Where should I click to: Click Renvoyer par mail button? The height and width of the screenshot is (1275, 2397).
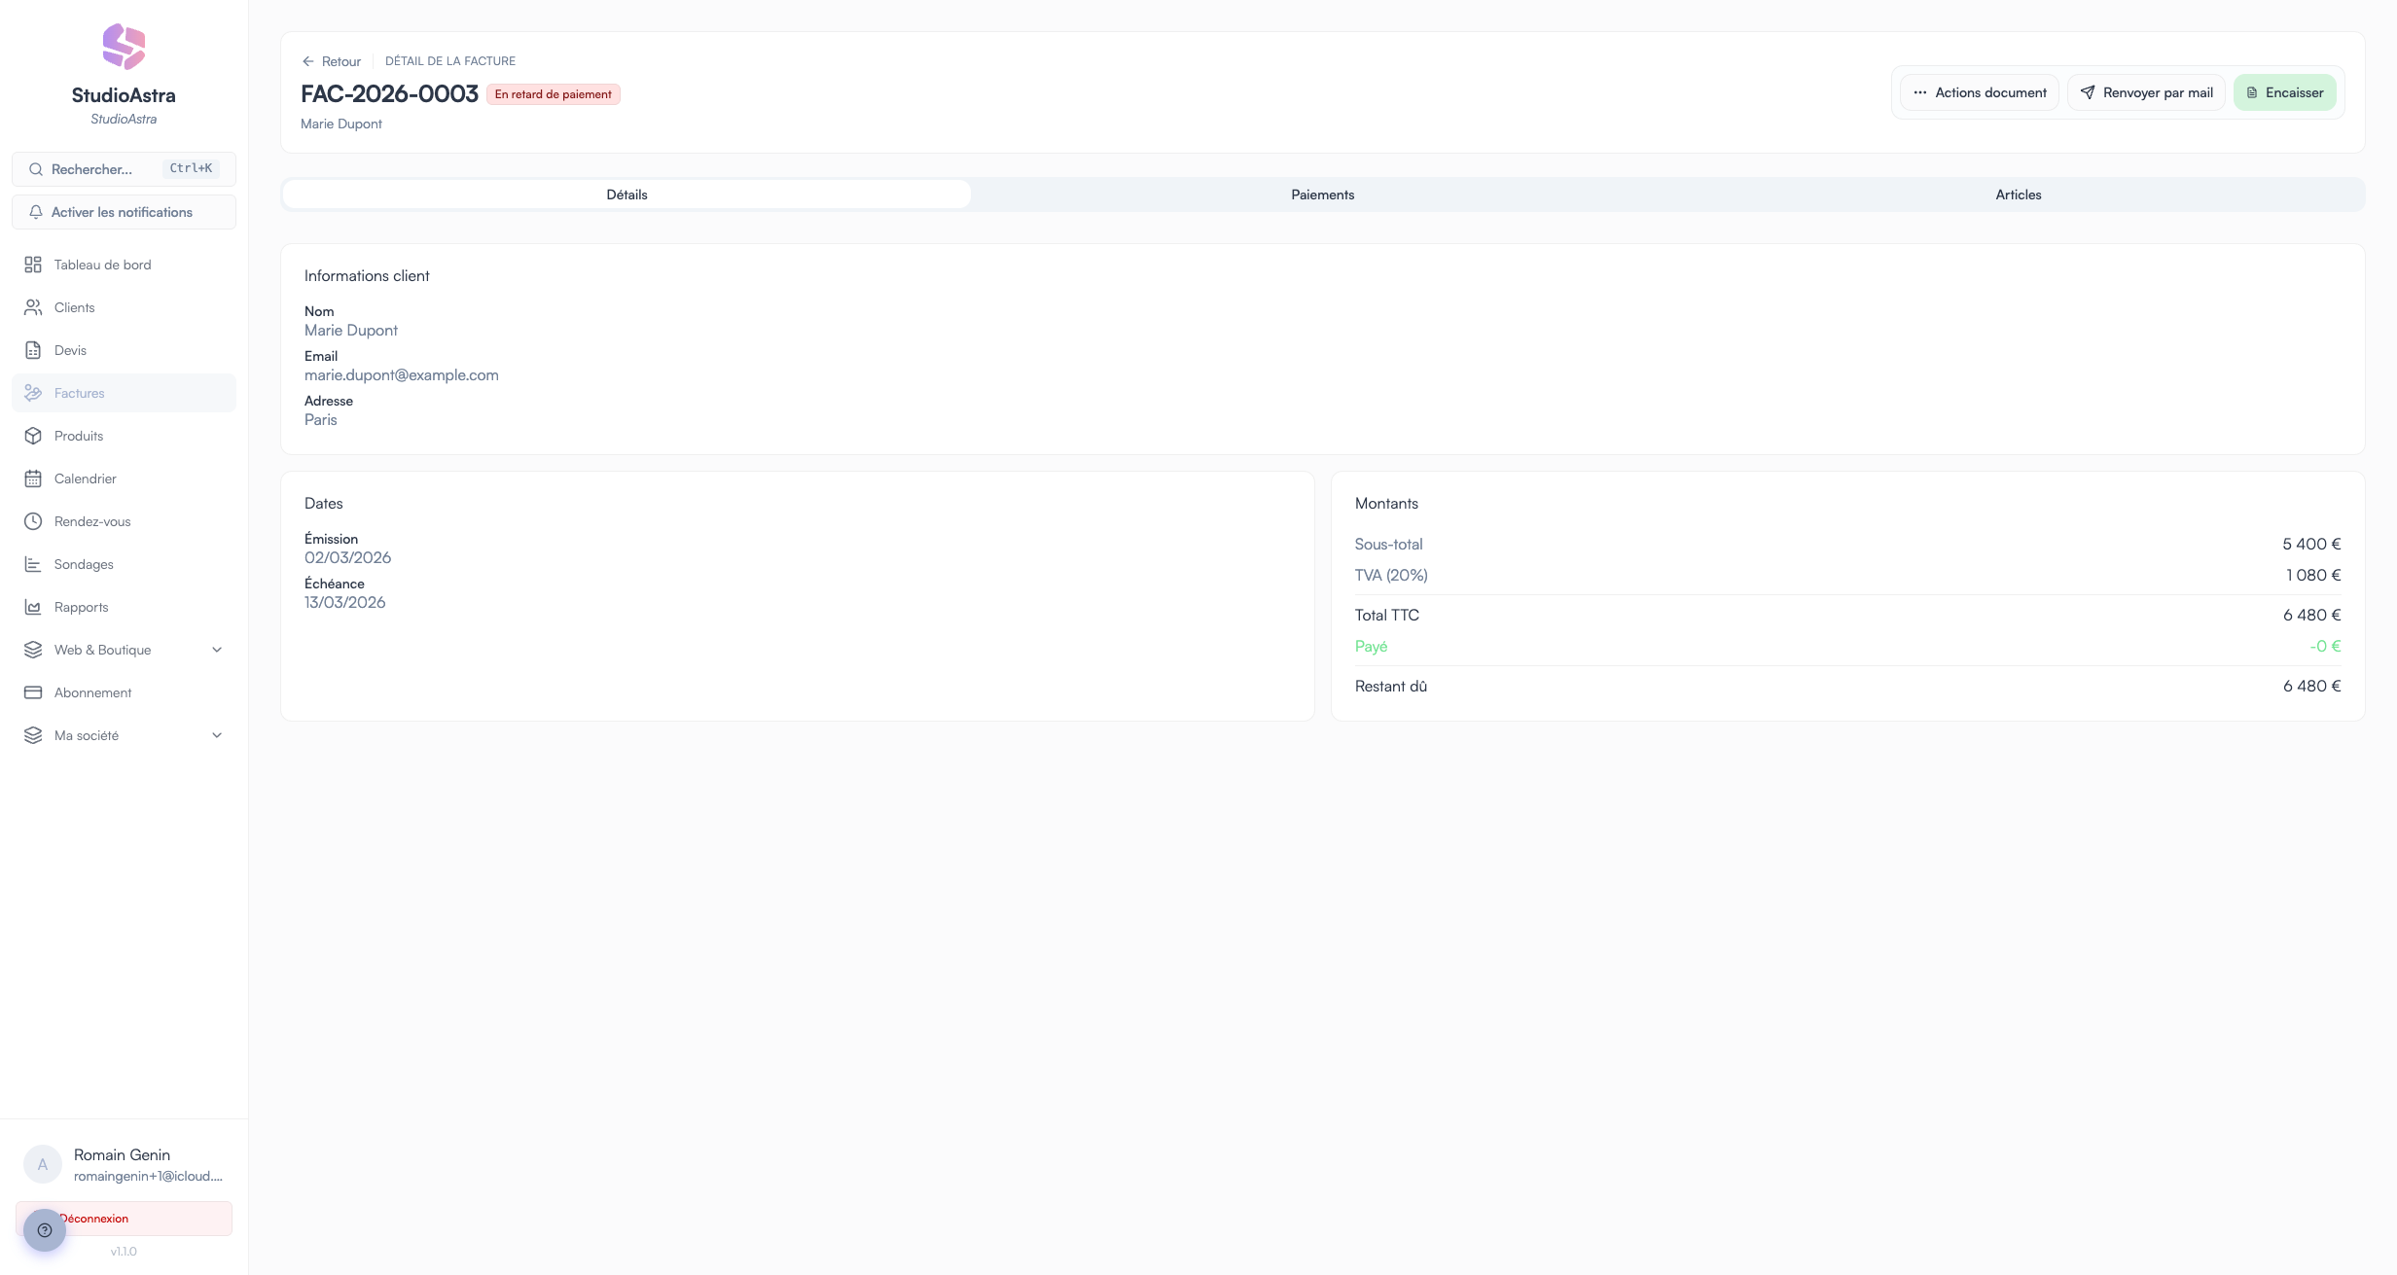[2146, 92]
